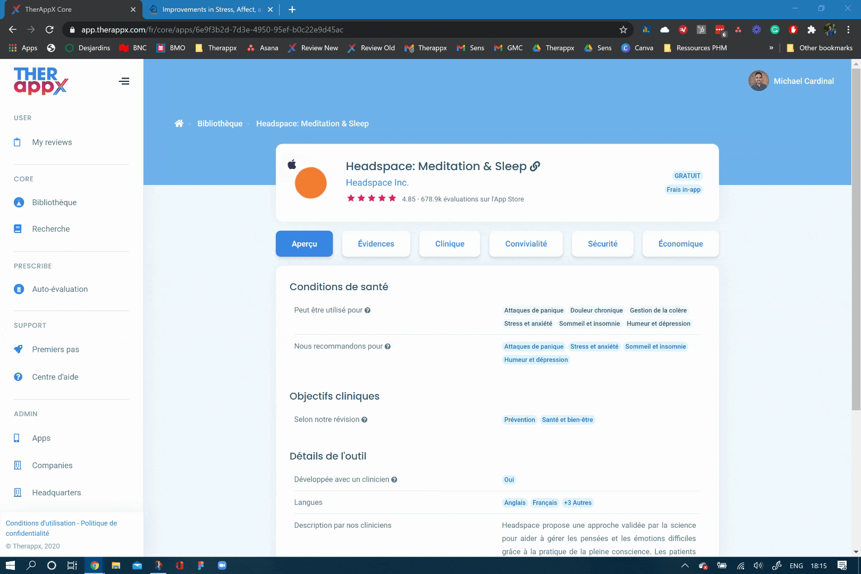
Task: Click the Bibliothèque breadcrumb link
Action: point(220,123)
